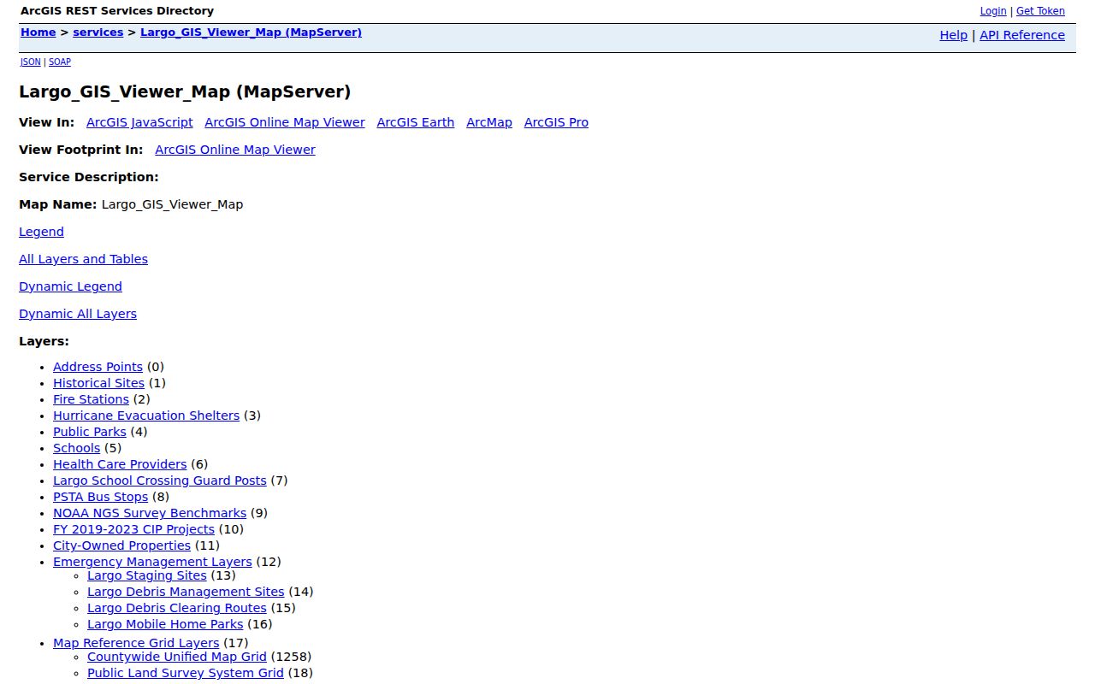Open the API Reference link
Image resolution: width=1095 pixels, height=684 pixels.
tap(1022, 35)
